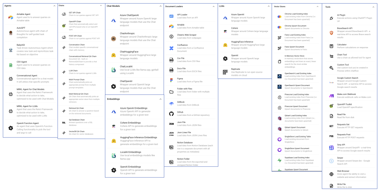Click the Azure ChatOpenAI icon

pos(114,20)
